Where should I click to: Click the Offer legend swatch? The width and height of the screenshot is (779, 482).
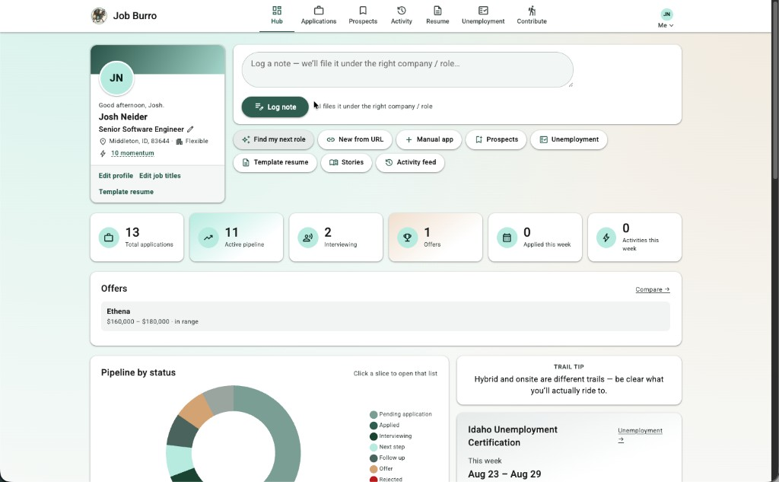pos(374,469)
